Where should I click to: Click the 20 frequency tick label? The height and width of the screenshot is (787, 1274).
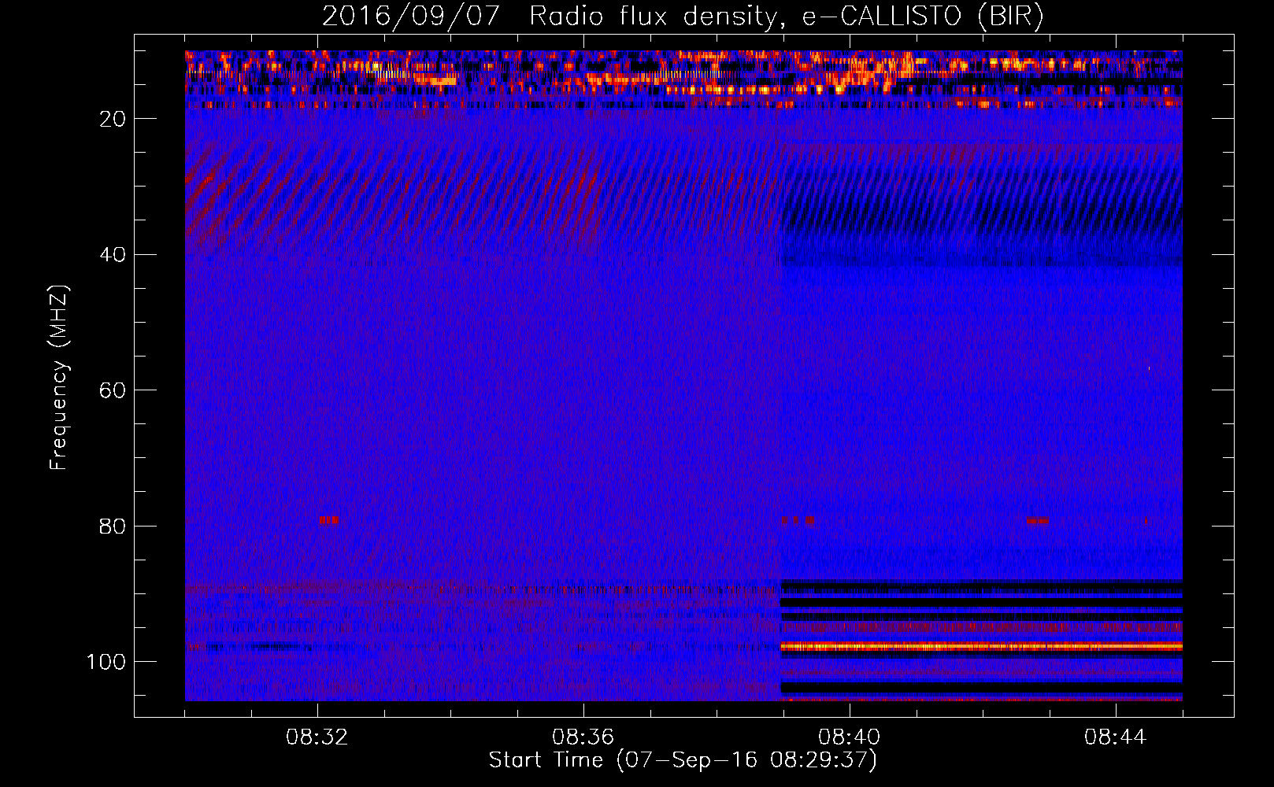(113, 119)
